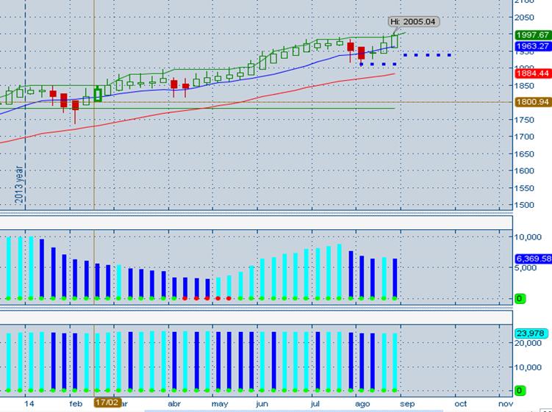Click the brown 1800.94 crosshair price label
The height and width of the screenshot is (412, 552).
(533, 102)
